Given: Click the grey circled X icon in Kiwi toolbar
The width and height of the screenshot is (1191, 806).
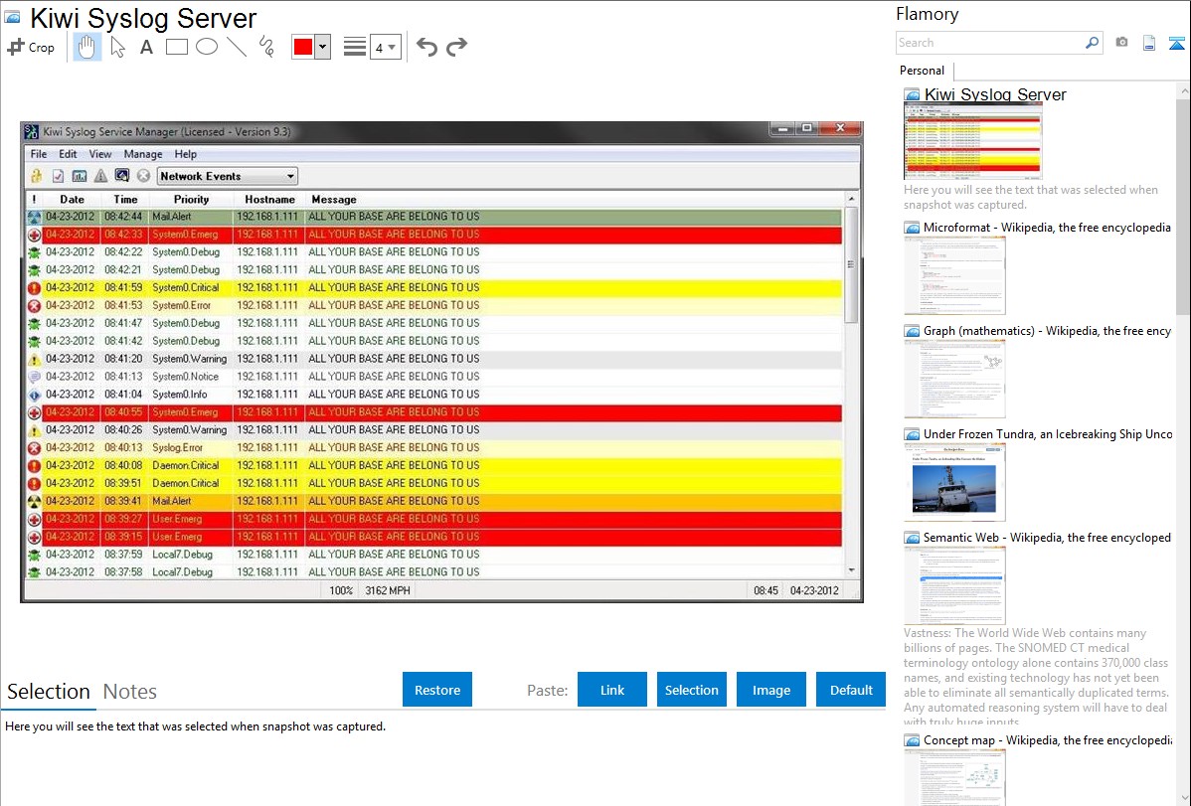Looking at the screenshot, I should click(x=143, y=176).
